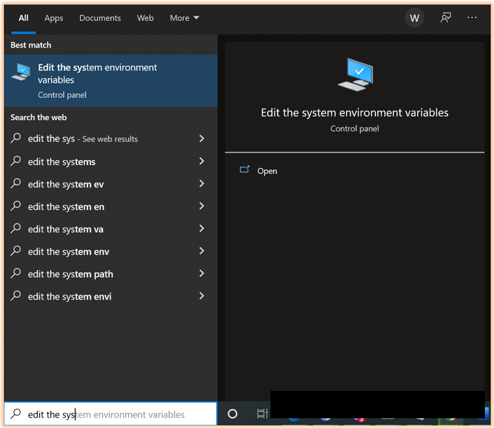Expand chevron beside 'edit the system path'
Screen dimensions: 494x428
click(x=201, y=273)
